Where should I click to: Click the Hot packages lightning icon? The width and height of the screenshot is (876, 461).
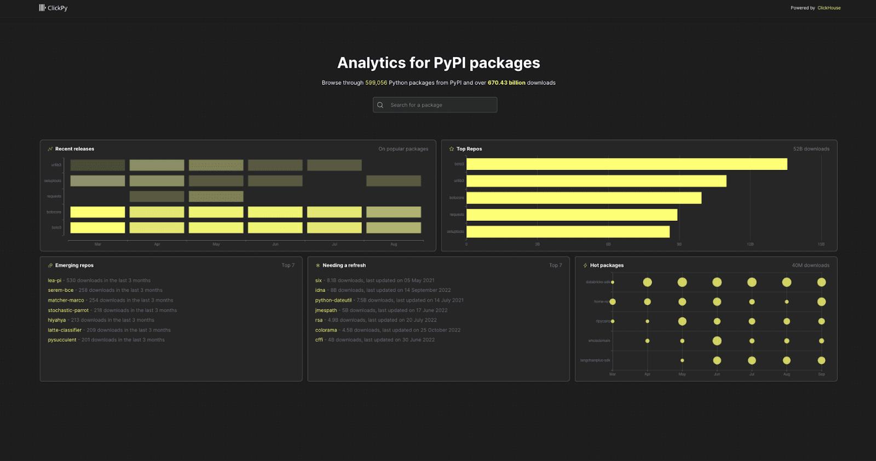pos(585,265)
